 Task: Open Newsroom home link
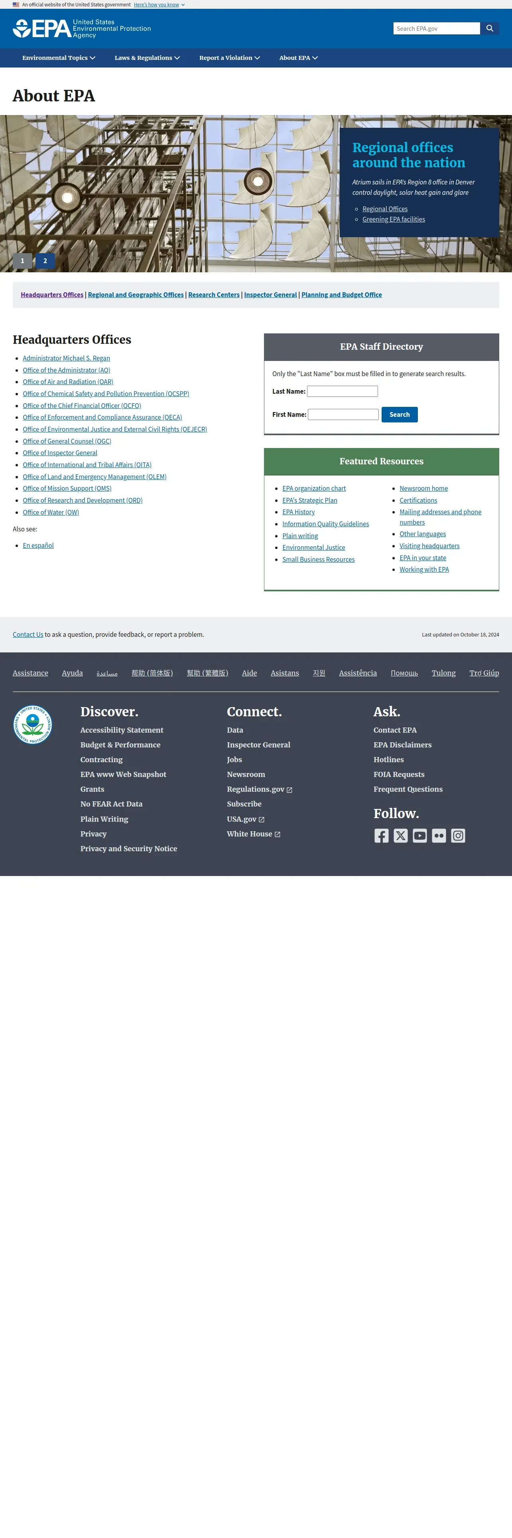(424, 488)
